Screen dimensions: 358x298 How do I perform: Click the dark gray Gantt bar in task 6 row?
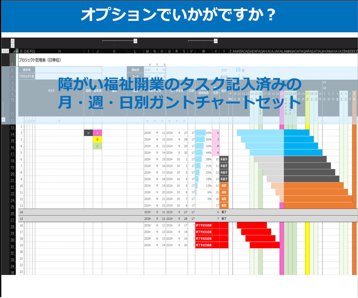(x=305, y=159)
